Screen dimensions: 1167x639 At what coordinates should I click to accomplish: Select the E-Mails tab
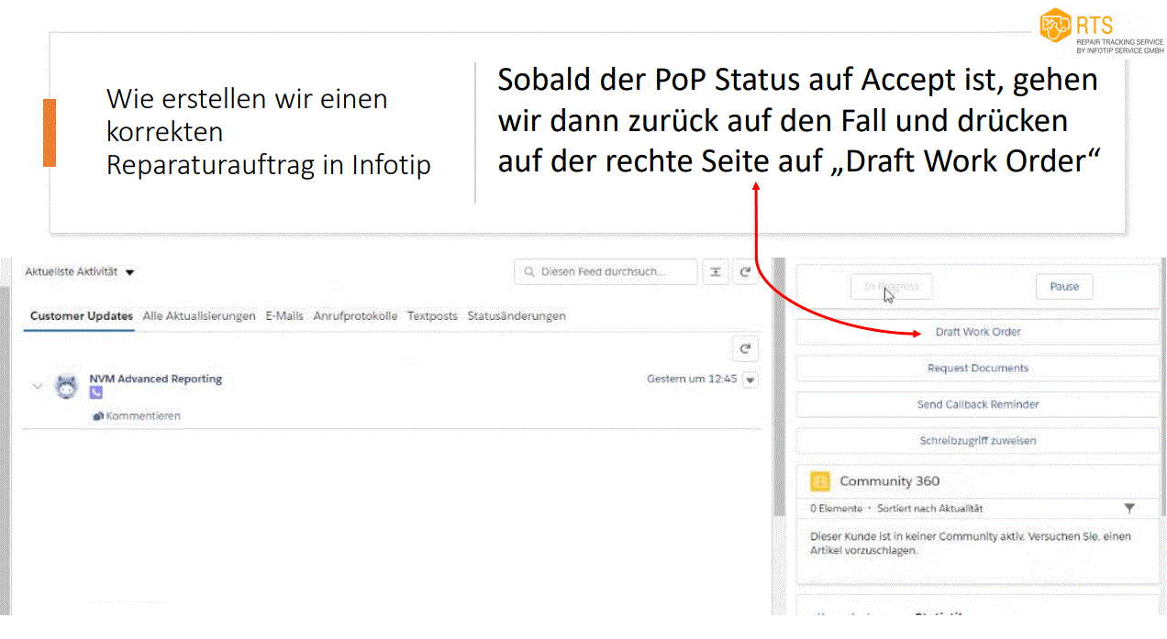point(284,316)
